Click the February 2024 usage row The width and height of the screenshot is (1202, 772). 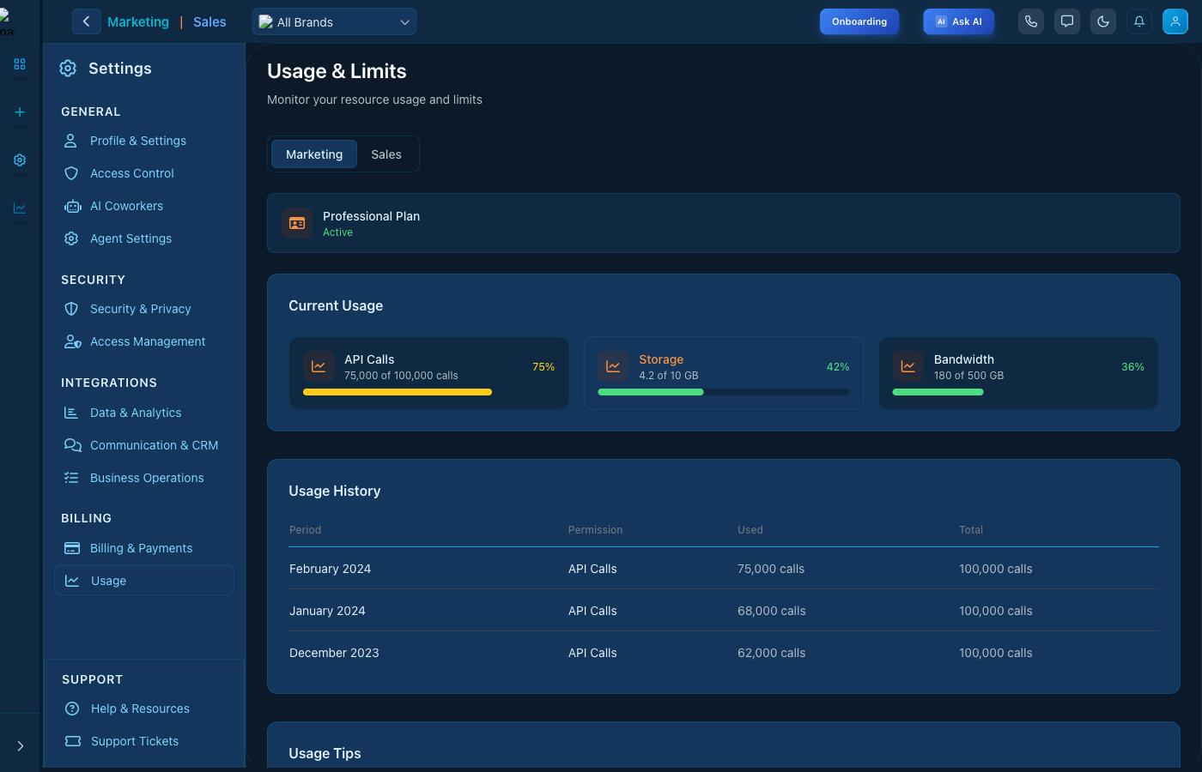tap(724, 569)
